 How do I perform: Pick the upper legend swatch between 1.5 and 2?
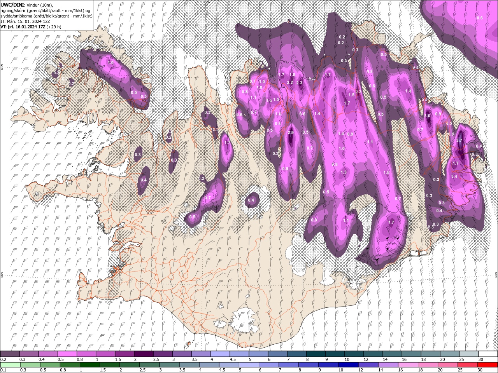pyautogui.click(x=124, y=354)
